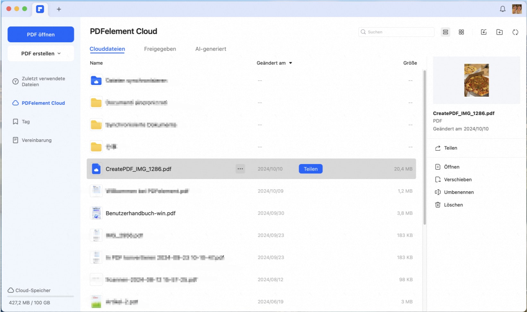The height and width of the screenshot is (312, 527).
Task: Select the CreatePDF_IMG_1286.pdf file name
Action: [x=139, y=169]
